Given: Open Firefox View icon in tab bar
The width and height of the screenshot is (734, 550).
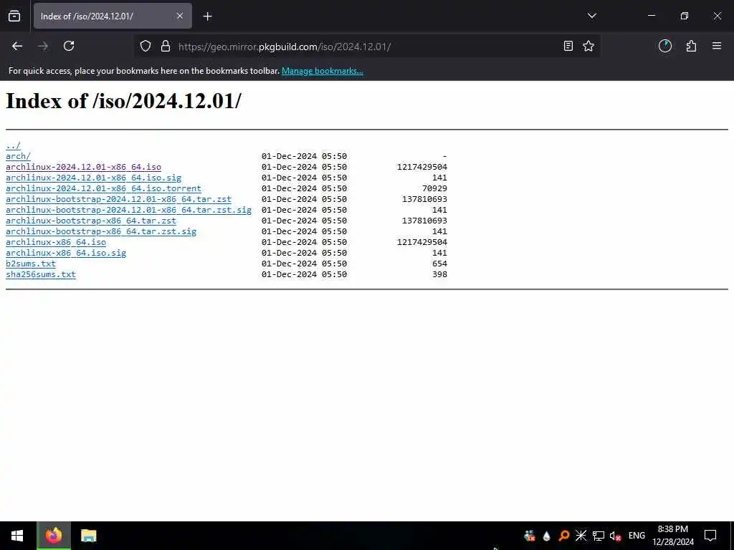Looking at the screenshot, I should (14, 16).
